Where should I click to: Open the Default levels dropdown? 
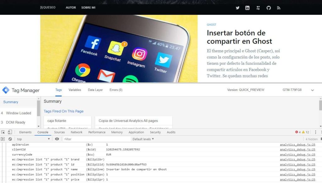click(x=143, y=139)
